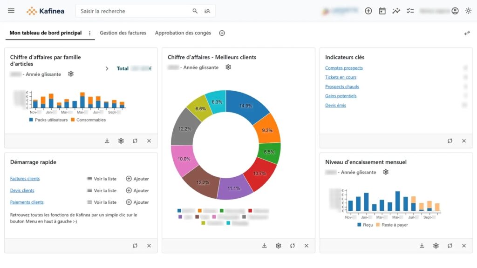This screenshot has height=268, width=477.
Task: Open the task checklist icon in the header
Action: (410, 10)
